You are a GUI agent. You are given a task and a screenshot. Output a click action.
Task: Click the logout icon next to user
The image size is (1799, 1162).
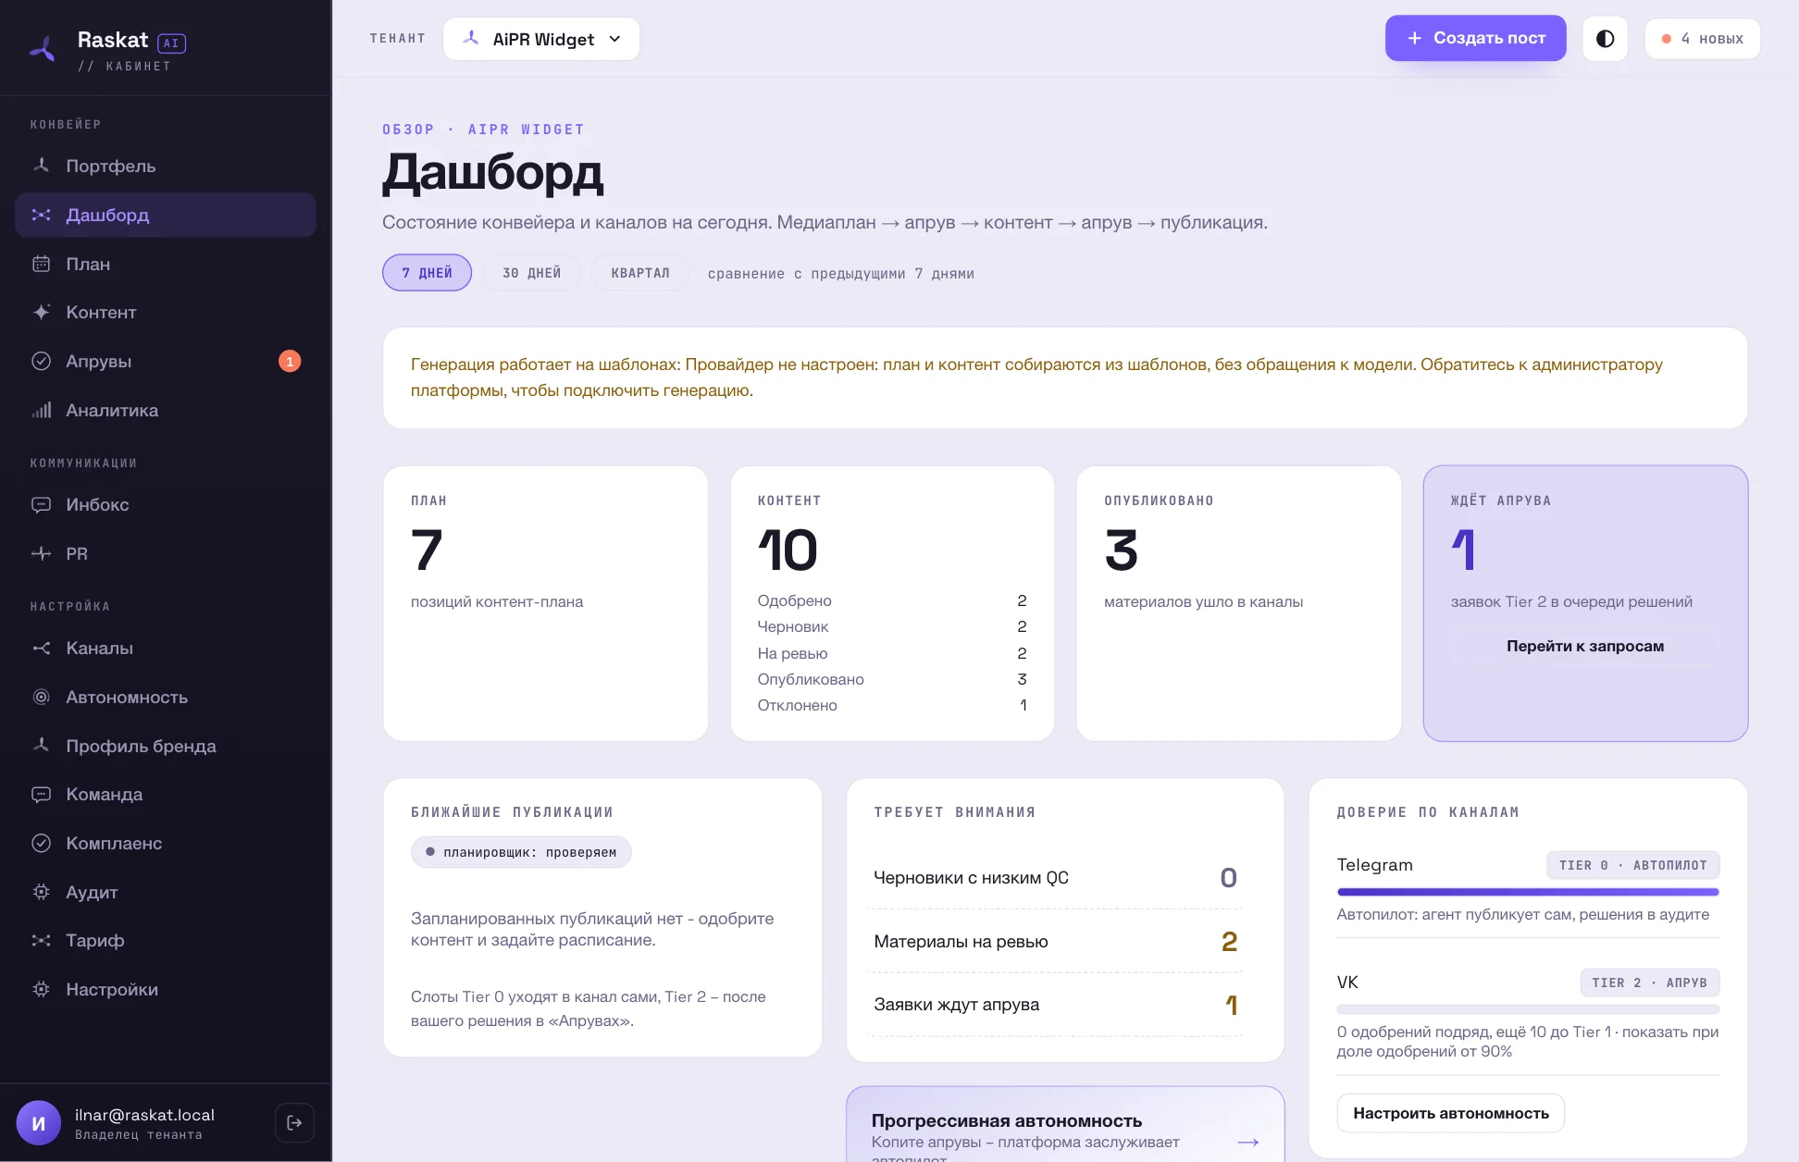294,1122
